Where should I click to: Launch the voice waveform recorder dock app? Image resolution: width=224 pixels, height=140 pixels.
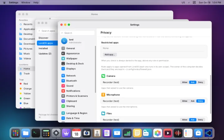click(x=178, y=133)
